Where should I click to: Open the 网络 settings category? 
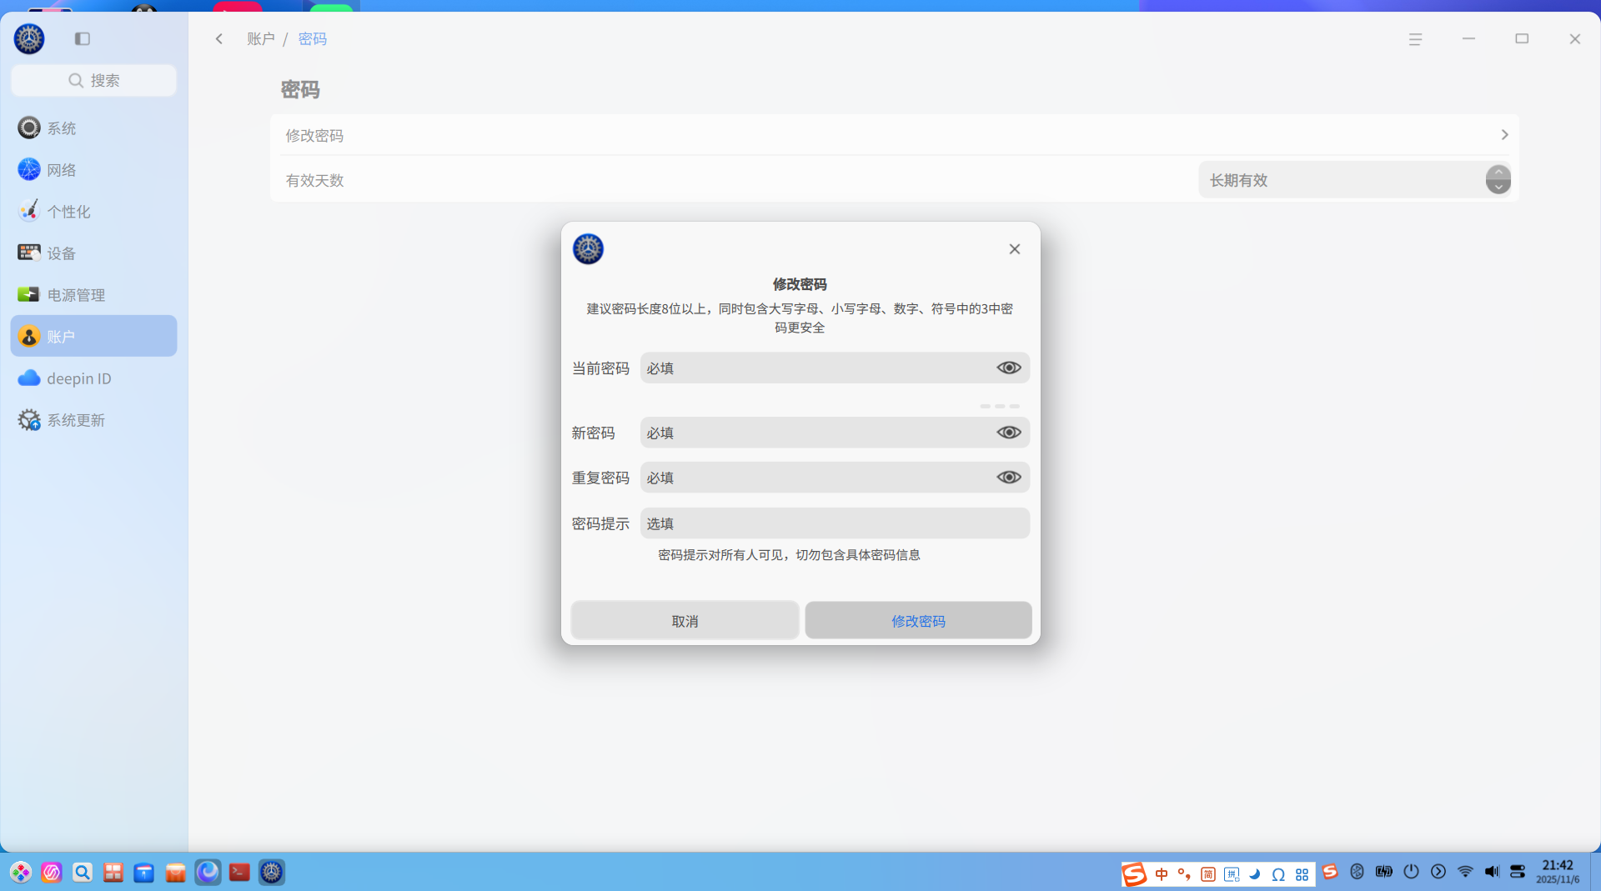[93, 169]
